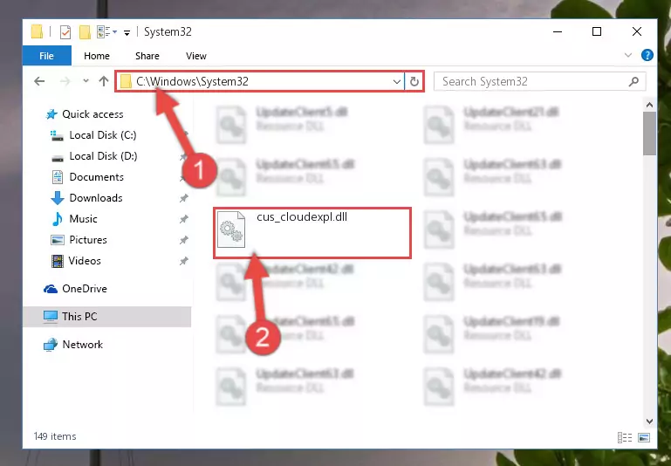The width and height of the screenshot is (671, 466).
Task: Open Pictures folder in the sidebar
Action: click(88, 240)
